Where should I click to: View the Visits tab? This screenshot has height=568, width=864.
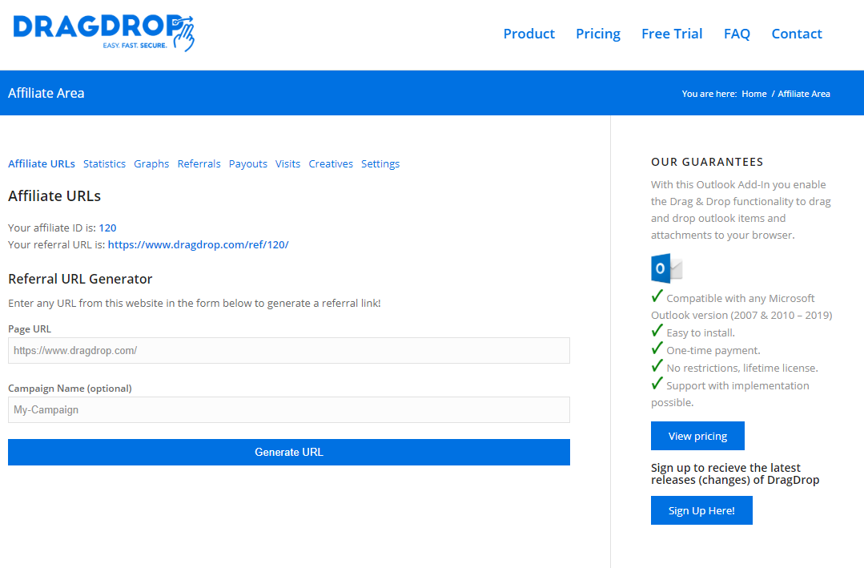[x=287, y=163]
